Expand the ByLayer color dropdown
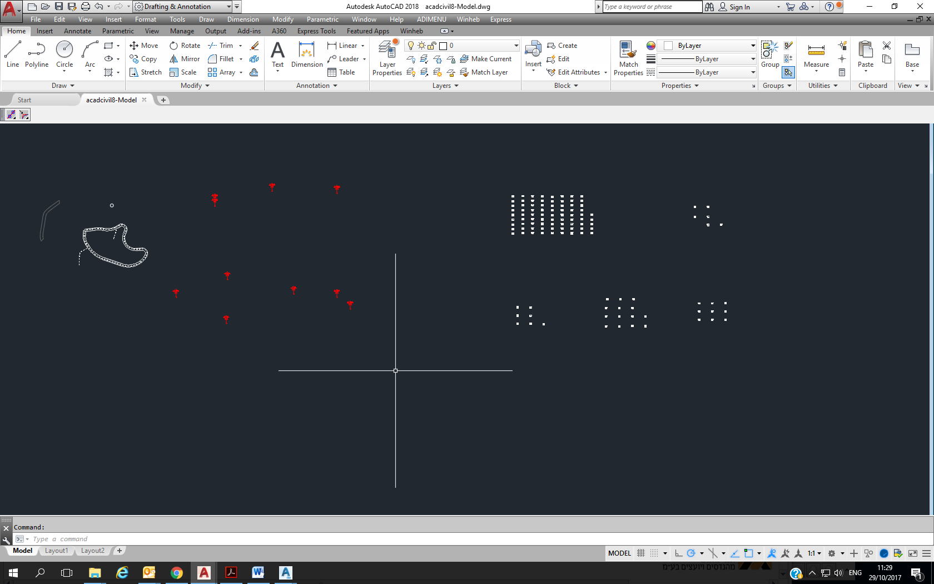Screen dimensions: 934x584 [752, 46]
